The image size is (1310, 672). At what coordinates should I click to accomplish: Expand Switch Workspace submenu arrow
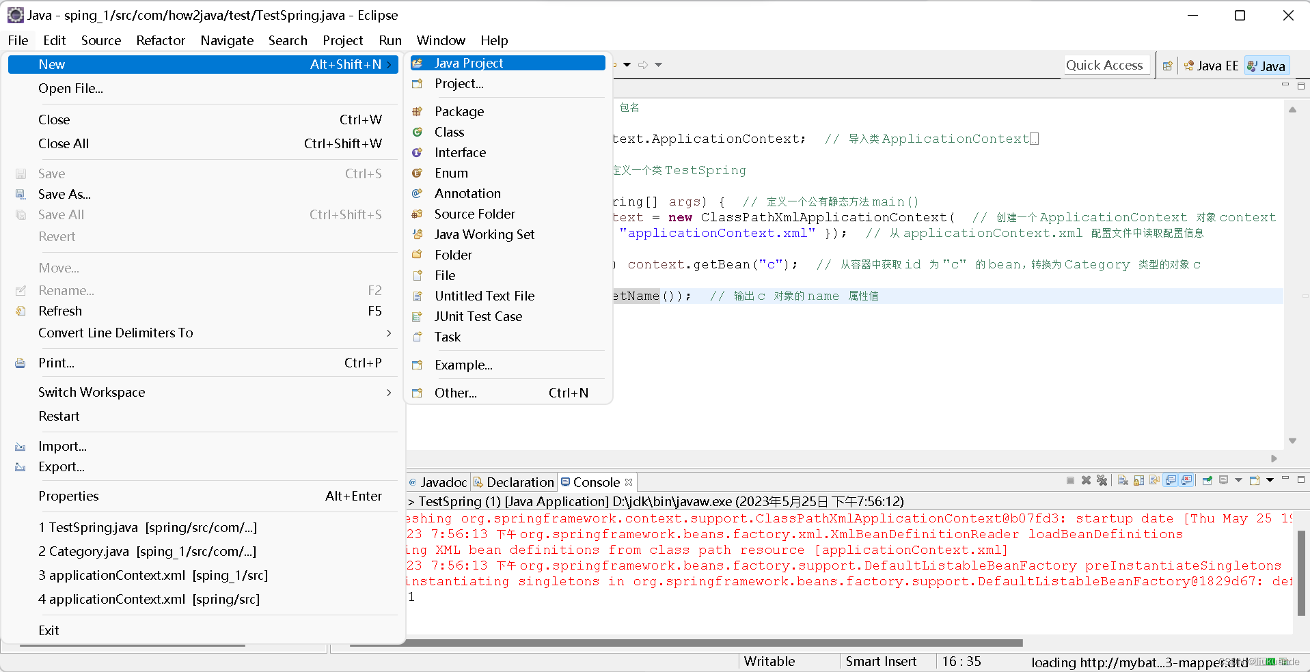pos(389,392)
